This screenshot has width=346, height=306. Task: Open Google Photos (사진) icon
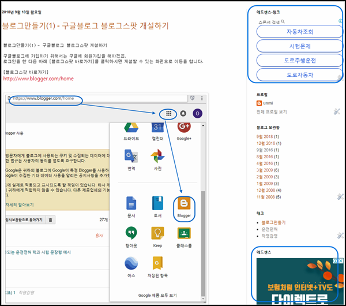[x=157, y=156]
